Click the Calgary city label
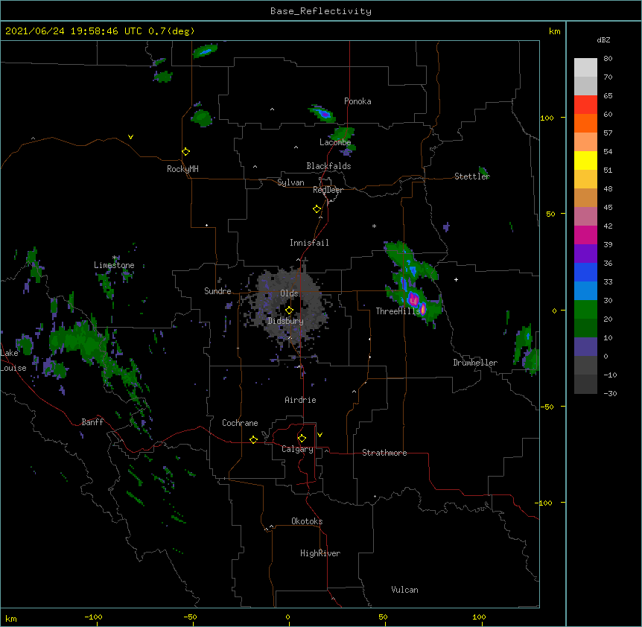 point(297,449)
